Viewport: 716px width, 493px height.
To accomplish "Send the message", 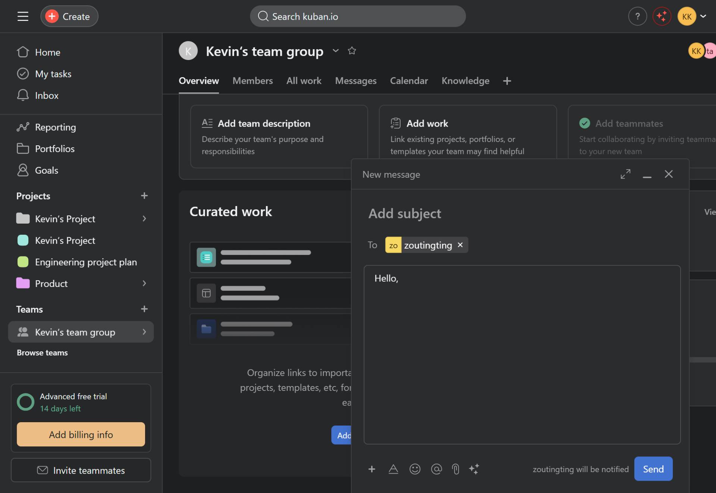I will click(653, 469).
